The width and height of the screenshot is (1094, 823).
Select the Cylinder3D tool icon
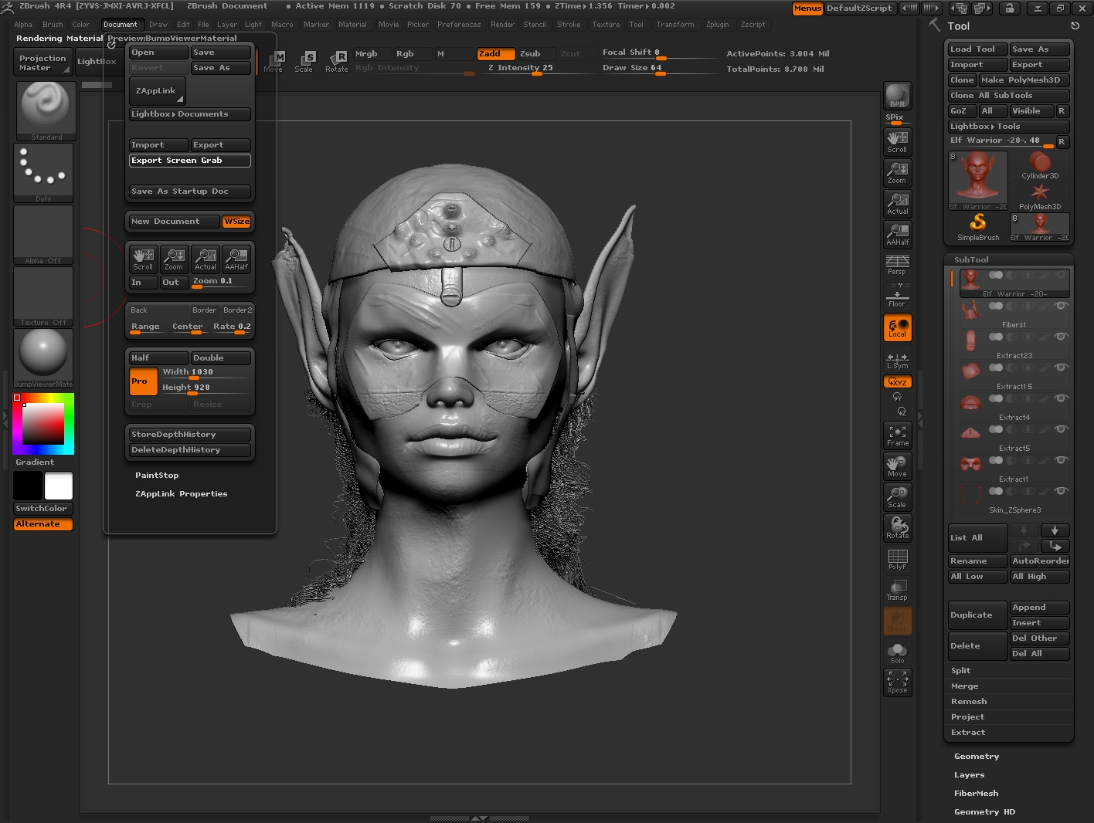coord(1040,165)
